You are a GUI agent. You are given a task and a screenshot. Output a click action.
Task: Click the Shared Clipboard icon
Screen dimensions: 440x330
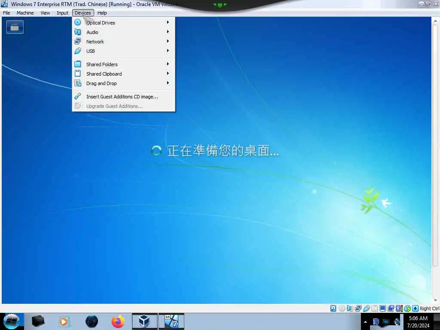pyautogui.click(x=78, y=73)
